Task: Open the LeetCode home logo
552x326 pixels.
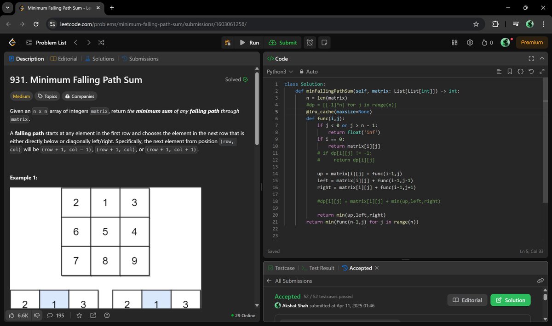Action: [12, 42]
